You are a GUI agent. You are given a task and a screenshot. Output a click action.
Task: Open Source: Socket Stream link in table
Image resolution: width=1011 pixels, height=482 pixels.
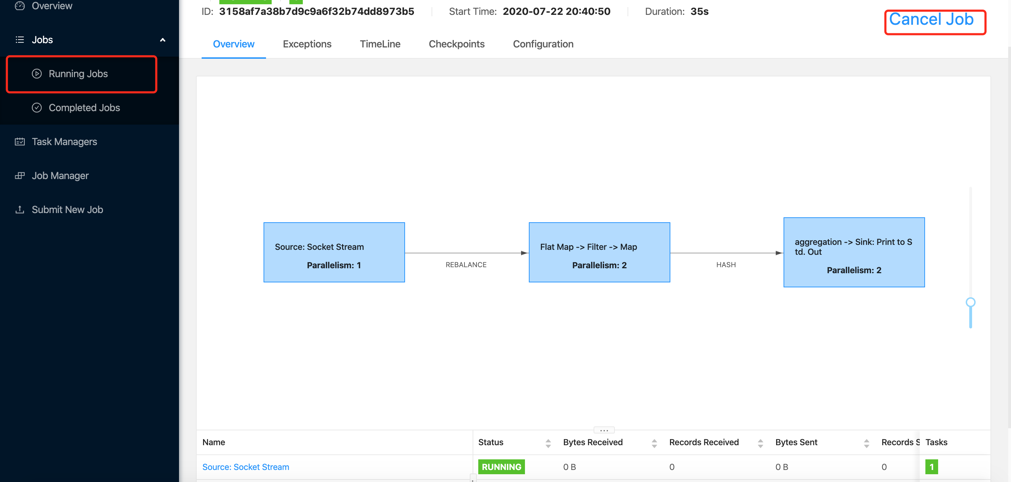(246, 467)
